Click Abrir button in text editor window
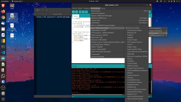This screenshot has width=181, height=102. 38,10
